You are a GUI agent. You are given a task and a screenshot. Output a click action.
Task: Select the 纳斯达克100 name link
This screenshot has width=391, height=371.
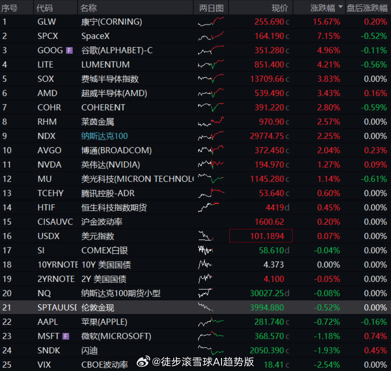(104, 136)
